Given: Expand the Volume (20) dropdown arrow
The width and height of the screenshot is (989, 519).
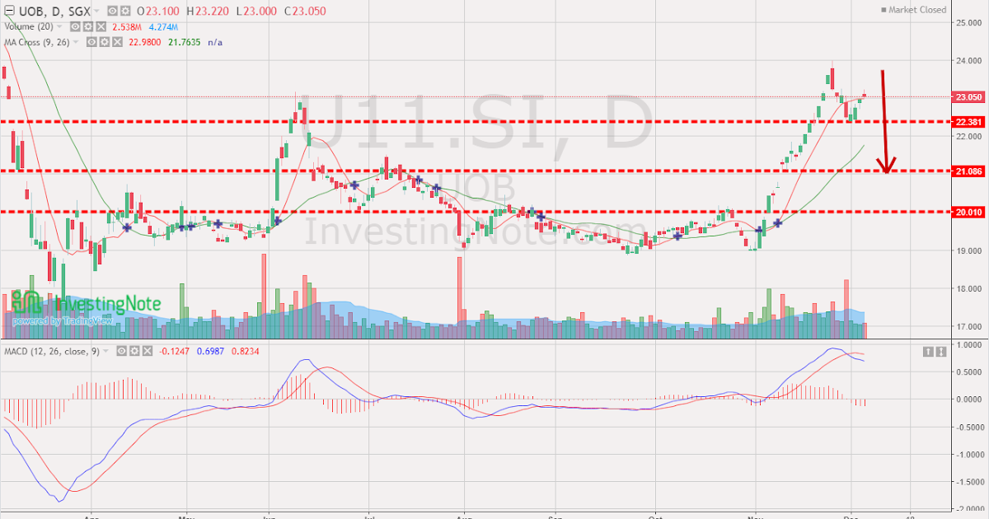Looking at the screenshot, I should click(x=59, y=26).
